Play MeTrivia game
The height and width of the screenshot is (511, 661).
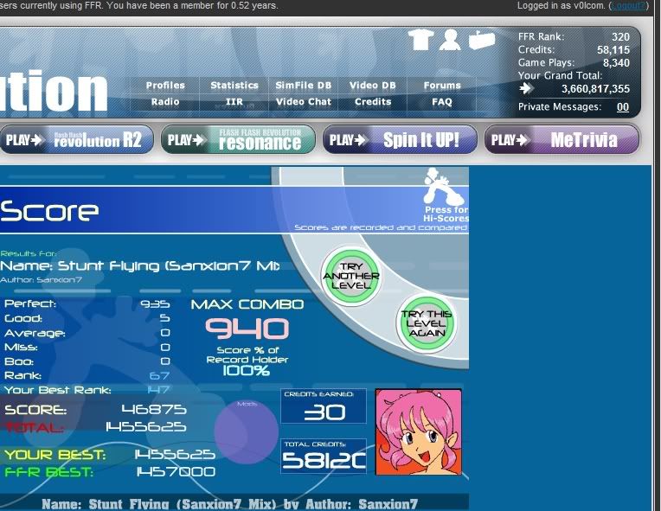[562, 139]
